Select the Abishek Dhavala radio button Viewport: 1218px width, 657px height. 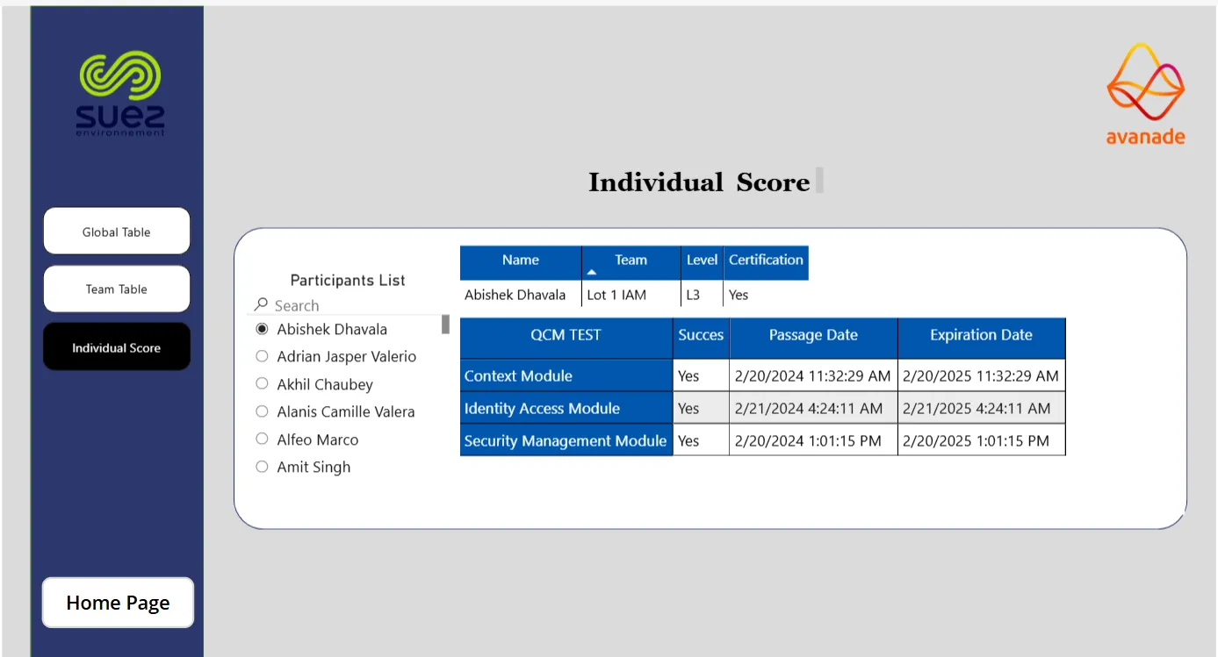click(x=262, y=329)
